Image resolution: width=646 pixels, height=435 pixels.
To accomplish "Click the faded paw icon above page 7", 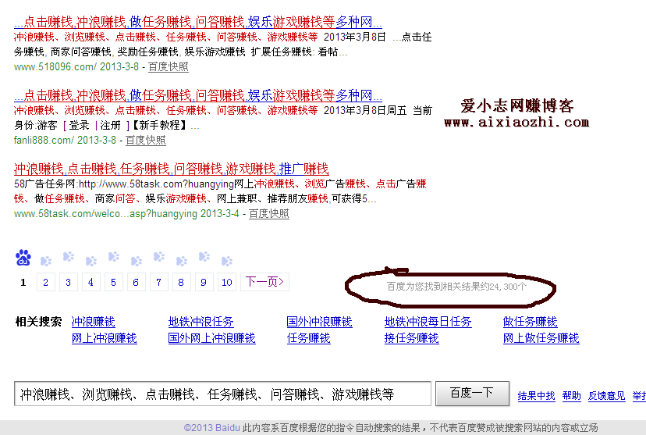I will (x=159, y=257).
